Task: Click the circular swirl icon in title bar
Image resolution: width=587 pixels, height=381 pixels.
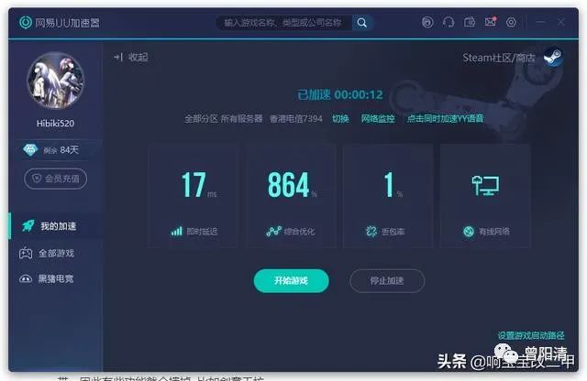Action: point(427,22)
